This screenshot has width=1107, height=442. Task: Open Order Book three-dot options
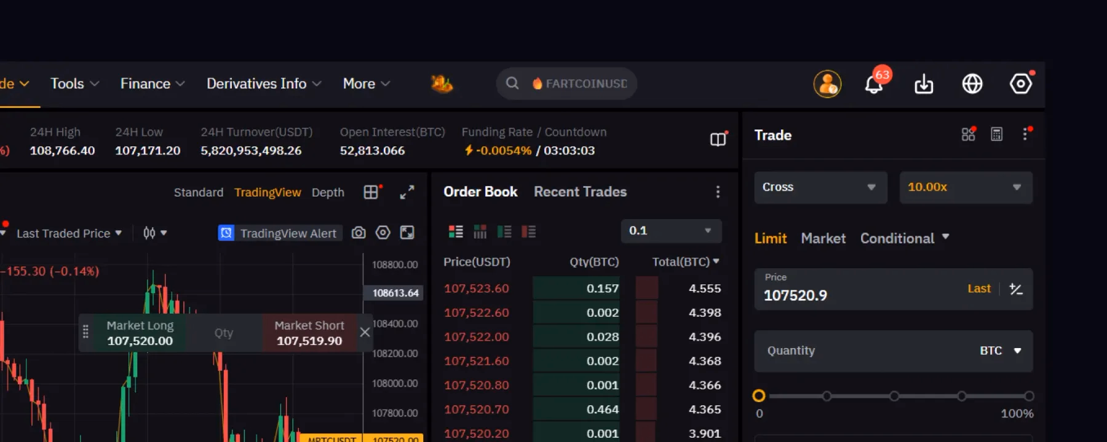(718, 192)
